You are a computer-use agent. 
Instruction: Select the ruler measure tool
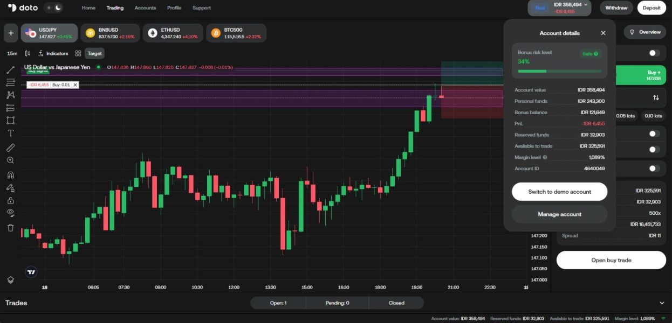[x=10, y=148]
